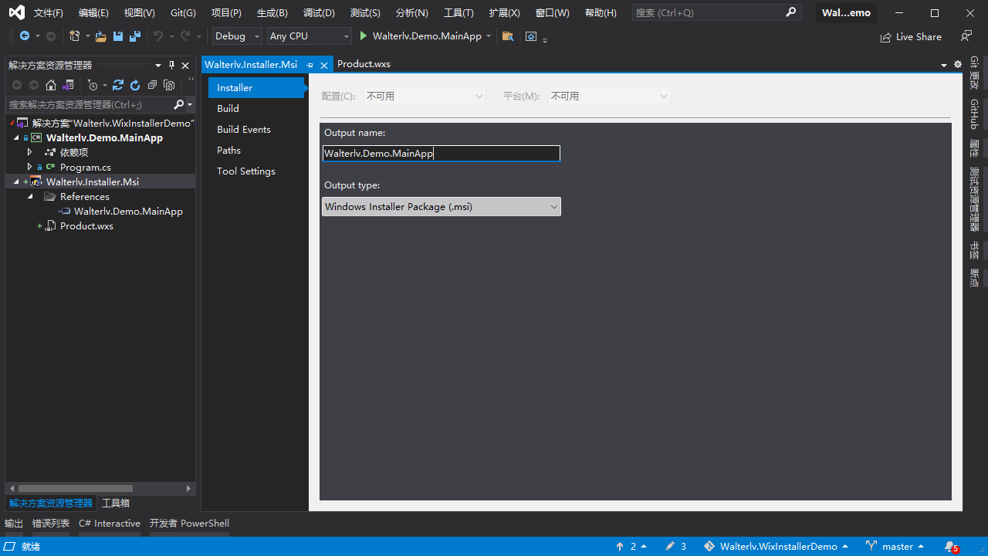The height and width of the screenshot is (556, 988).
Task: Open the 生成(B) build menu
Action: coord(272,13)
